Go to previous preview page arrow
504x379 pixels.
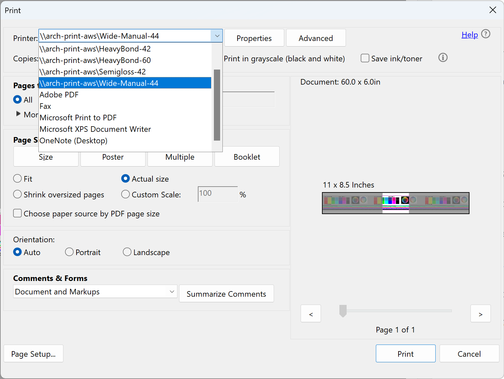click(x=310, y=314)
